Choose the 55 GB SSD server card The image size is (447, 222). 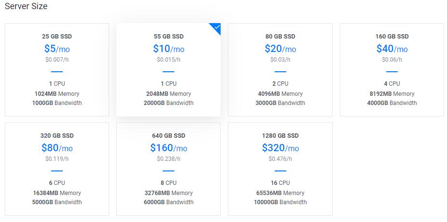(x=168, y=70)
